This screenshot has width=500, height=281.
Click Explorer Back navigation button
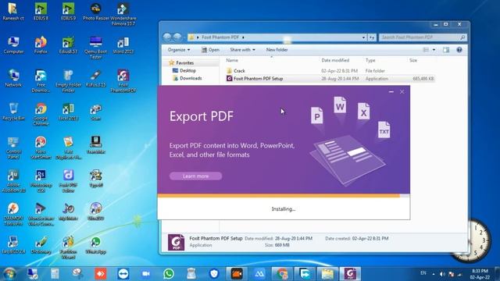(167, 37)
